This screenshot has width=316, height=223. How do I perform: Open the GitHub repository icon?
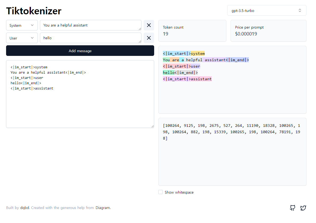coord(292,208)
